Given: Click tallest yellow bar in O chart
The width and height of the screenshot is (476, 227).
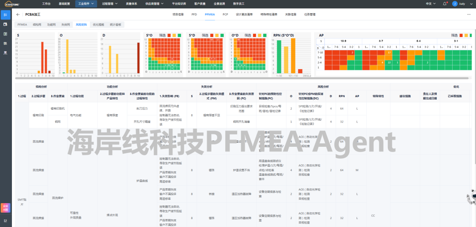Looking at the screenshot, I should pos(67,56).
